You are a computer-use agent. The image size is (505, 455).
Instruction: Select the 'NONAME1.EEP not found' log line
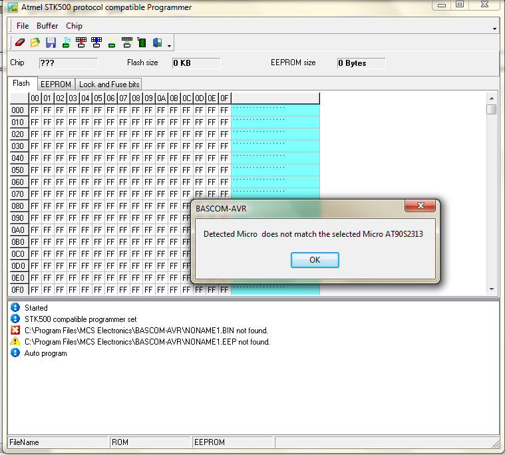[147, 342]
